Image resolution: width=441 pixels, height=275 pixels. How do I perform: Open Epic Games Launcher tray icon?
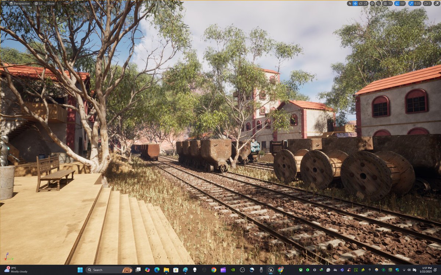coord(370,270)
